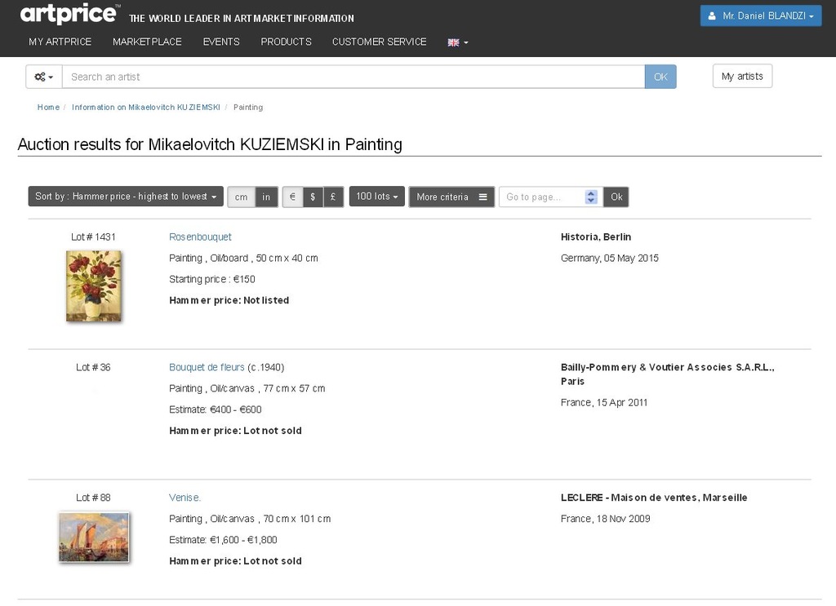Click France, 15 Apr 2011 date
This screenshot has width=836, height=606.
pos(604,403)
